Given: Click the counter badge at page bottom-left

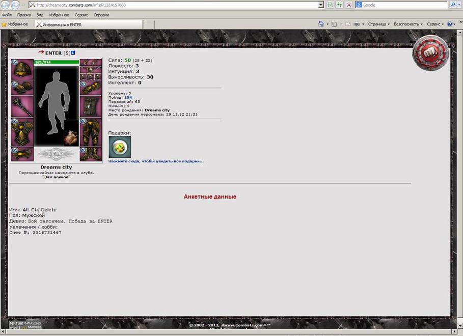Looking at the screenshot, I should (x=25, y=325).
